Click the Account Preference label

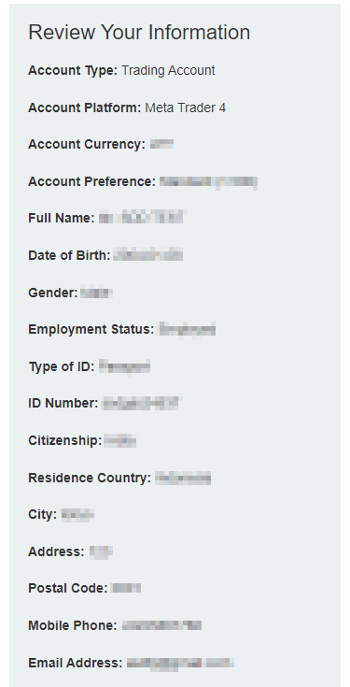[x=91, y=181]
